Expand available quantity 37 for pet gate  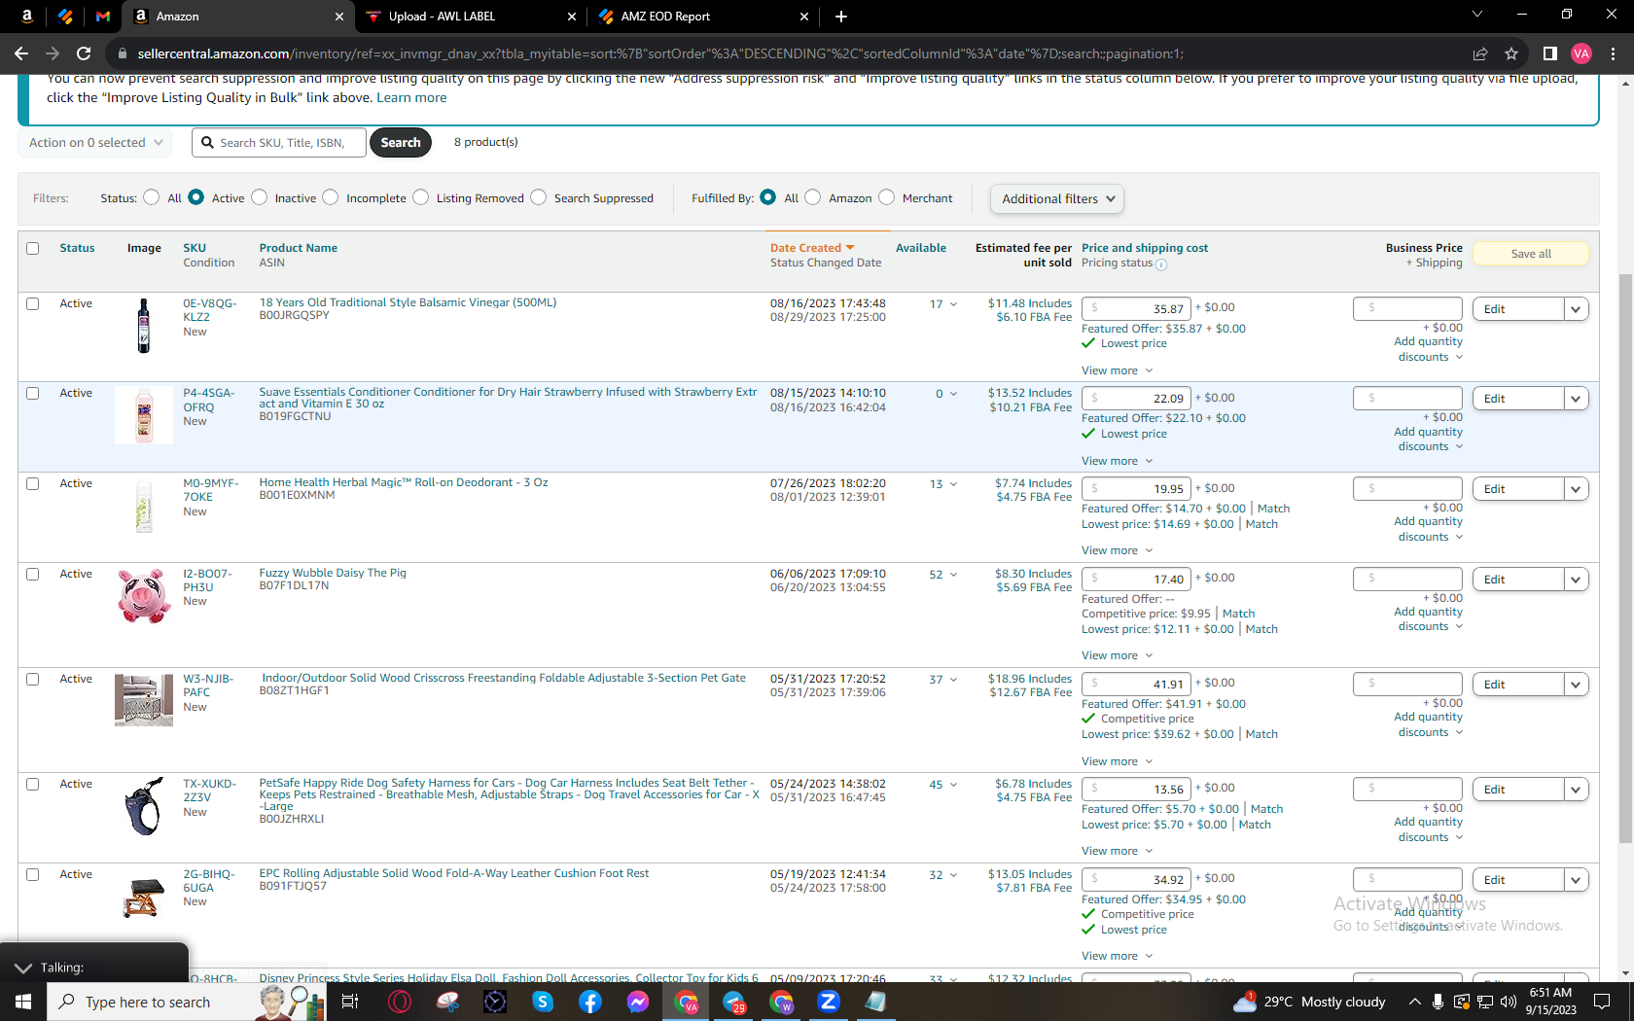tap(942, 680)
